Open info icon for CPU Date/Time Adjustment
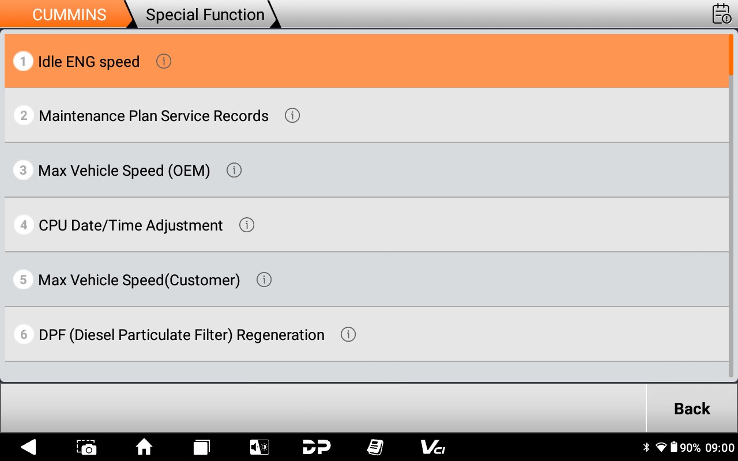Image resolution: width=738 pixels, height=461 pixels. (x=247, y=225)
